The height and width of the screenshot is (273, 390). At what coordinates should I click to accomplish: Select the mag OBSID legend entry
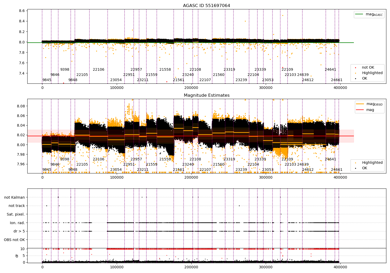point(369,104)
